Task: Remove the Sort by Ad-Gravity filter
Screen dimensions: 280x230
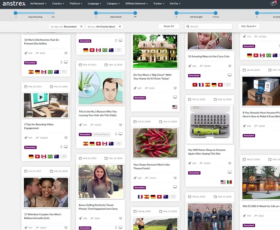Action: (120, 26)
